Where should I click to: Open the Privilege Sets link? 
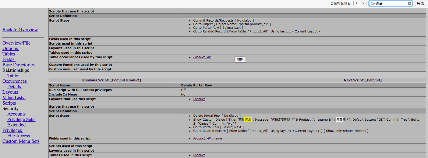[21, 119]
